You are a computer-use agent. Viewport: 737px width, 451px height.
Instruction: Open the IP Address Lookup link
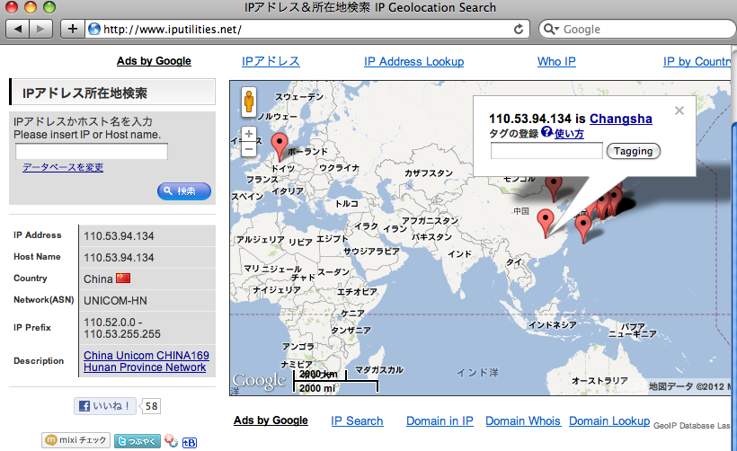coord(413,62)
